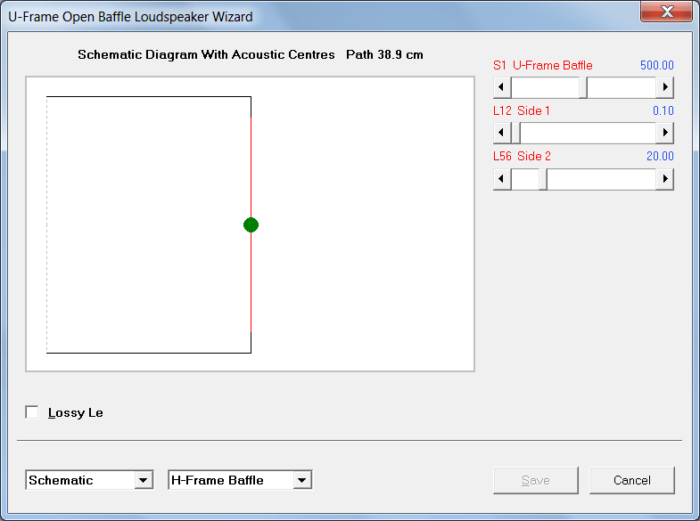Image resolution: width=700 pixels, height=521 pixels.
Task: Click the L56 Side 2 label
Action: [x=522, y=157]
